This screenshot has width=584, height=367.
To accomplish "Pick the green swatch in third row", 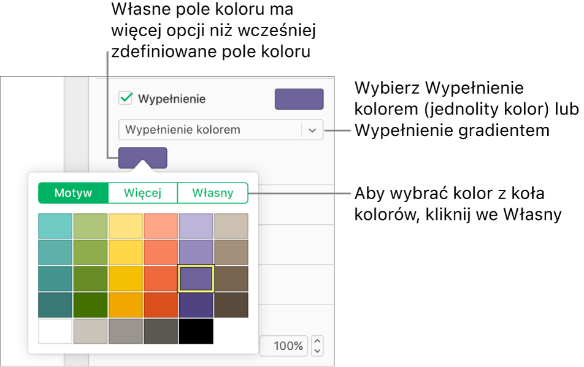I will click(91, 279).
